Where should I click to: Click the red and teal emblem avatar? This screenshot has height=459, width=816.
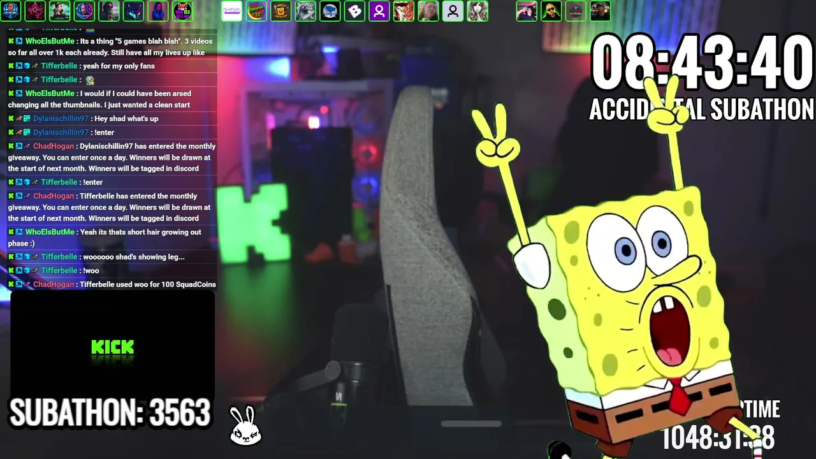(x=576, y=11)
